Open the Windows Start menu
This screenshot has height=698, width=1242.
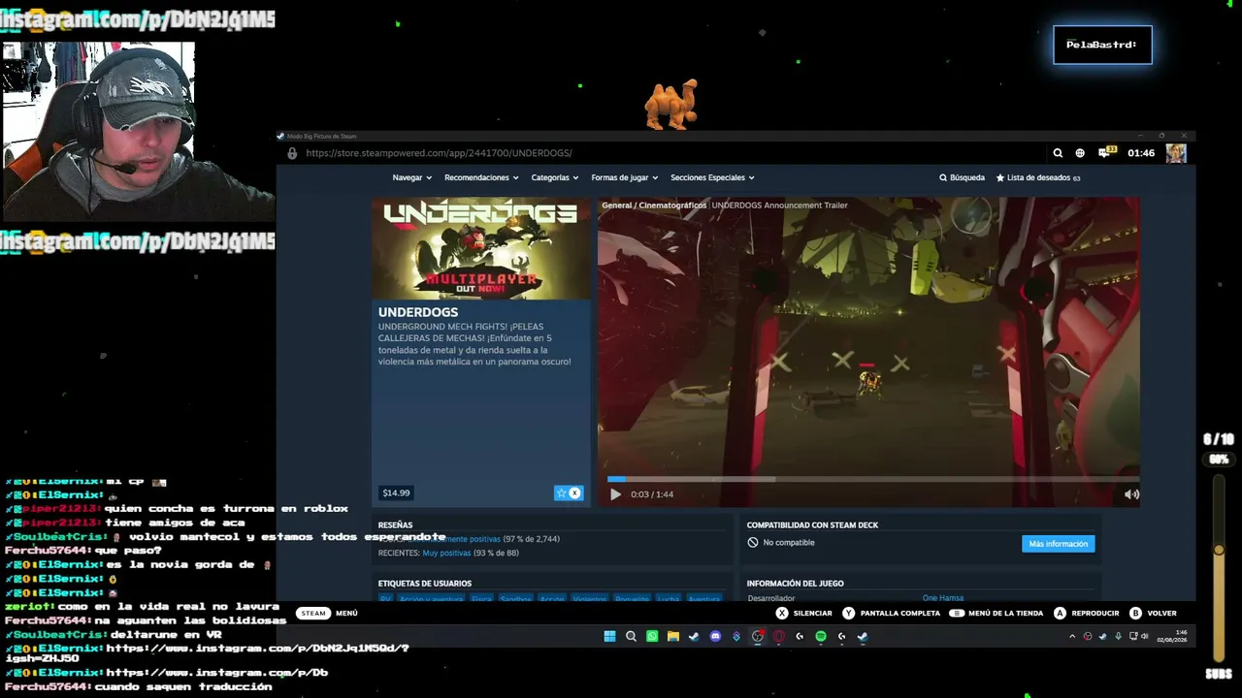point(609,637)
